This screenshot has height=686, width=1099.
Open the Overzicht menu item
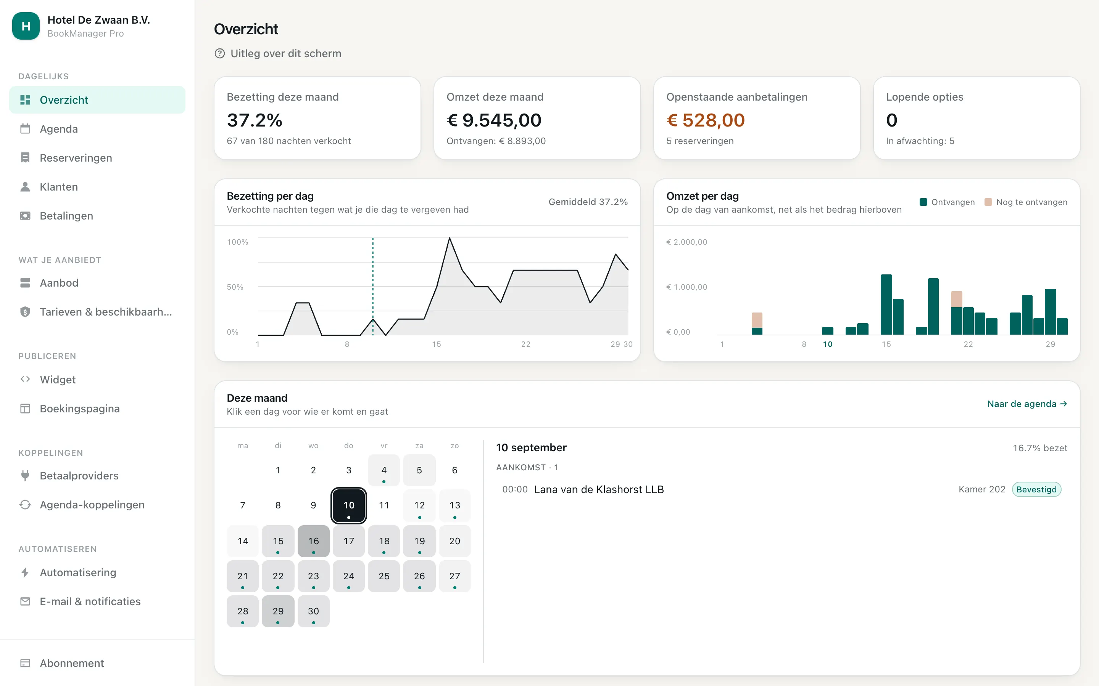(x=97, y=100)
